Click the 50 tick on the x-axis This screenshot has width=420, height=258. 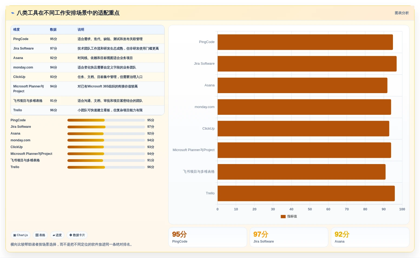tap(310, 209)
